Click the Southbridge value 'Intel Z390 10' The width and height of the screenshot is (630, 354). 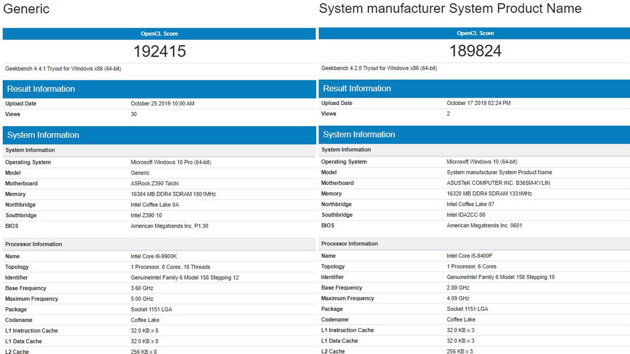coord(146,215)
